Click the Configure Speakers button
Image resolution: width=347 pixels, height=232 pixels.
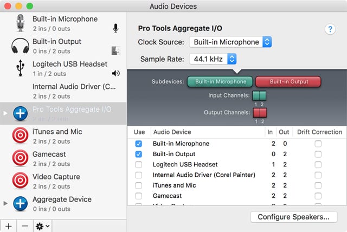(x=293, y=217)
